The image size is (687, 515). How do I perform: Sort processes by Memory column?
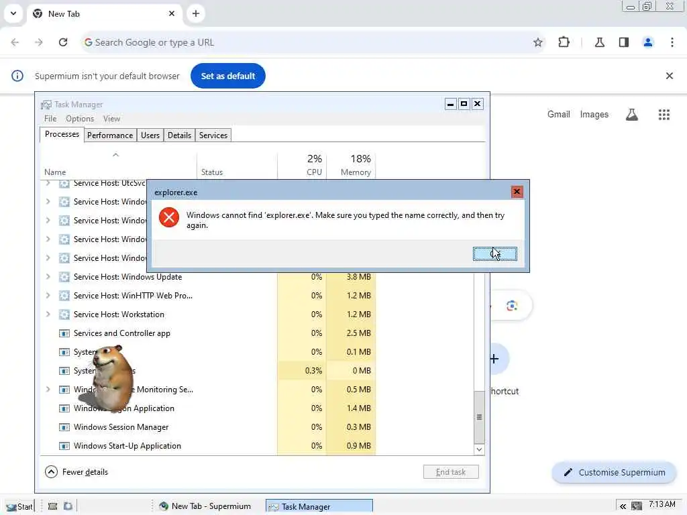point(351,165)
